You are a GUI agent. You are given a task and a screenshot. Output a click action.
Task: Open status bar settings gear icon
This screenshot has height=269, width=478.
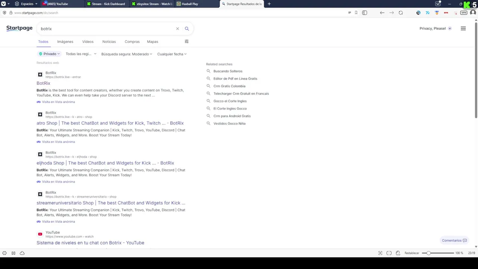[4, 253]
